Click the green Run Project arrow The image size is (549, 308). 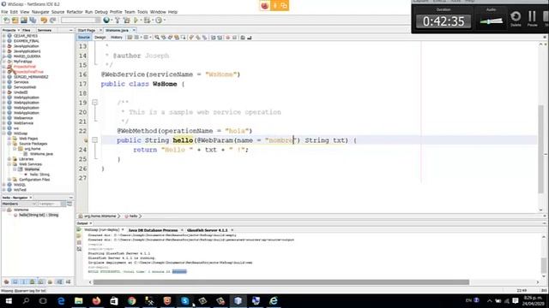(136, 21)
